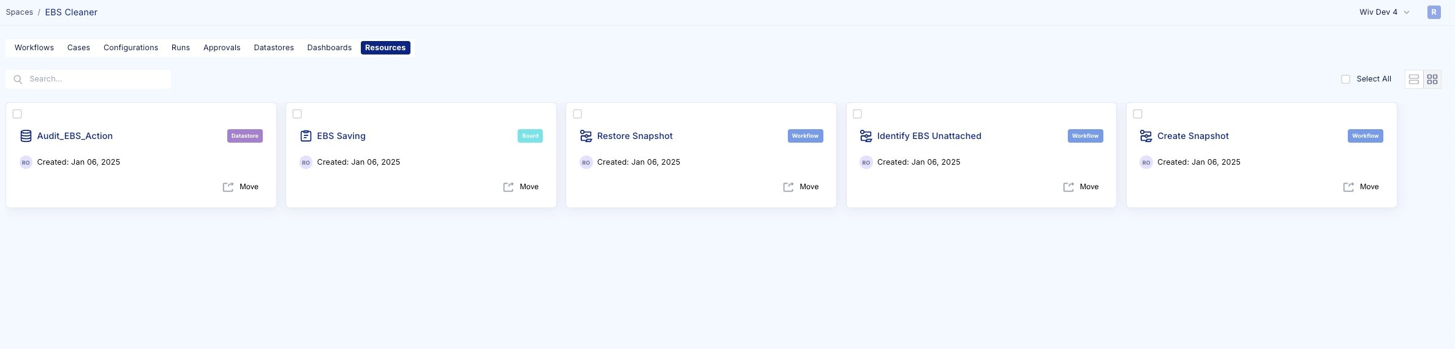Expand the Wiv Dev 4 environment dropdown
The image size is (1455, 349).
point(1383,12)
